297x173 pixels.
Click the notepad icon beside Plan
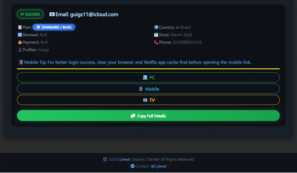(x=20, y=27)
